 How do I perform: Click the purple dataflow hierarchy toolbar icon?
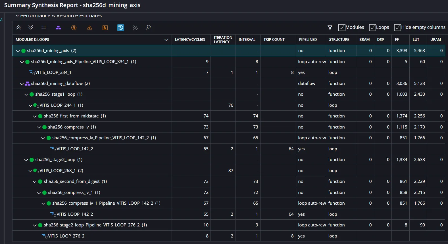[x=58, y=27]
